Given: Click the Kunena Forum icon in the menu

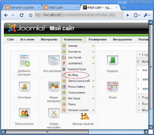Looking at the screenshot, I should [64, 69].
